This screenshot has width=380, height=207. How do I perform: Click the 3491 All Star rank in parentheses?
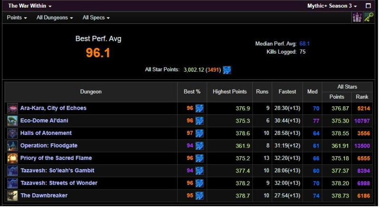(213, 70)
